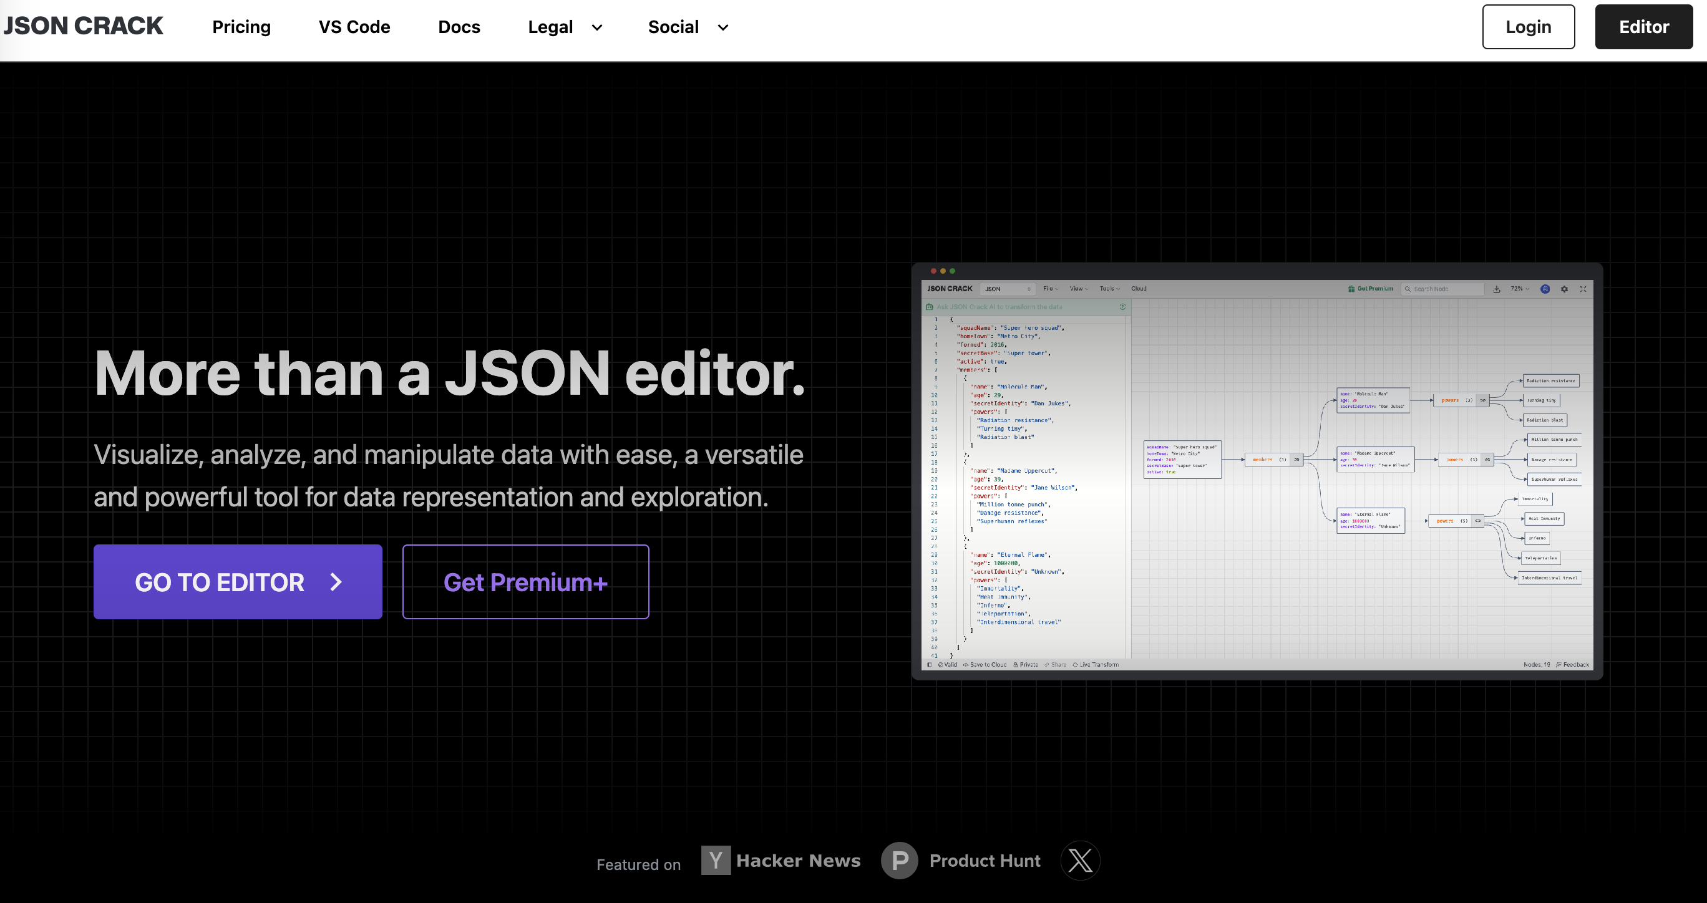Click the editor preview screenshot
Image resolution: width=1707 pixels, height=903 pixels.
[x=1257, y=471]
